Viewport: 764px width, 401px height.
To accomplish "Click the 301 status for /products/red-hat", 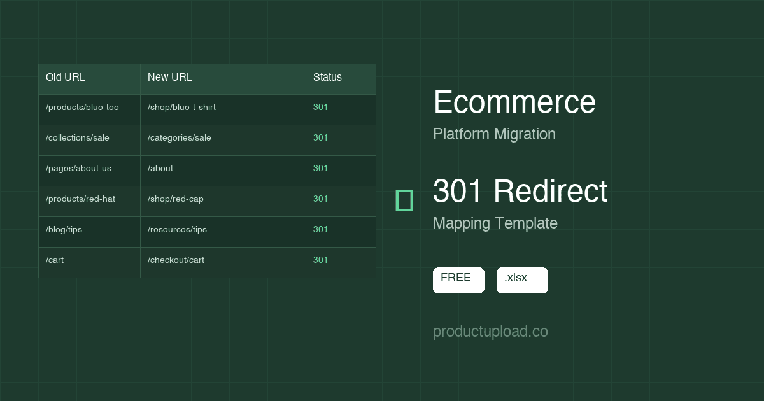I will [x=320, y=199].
